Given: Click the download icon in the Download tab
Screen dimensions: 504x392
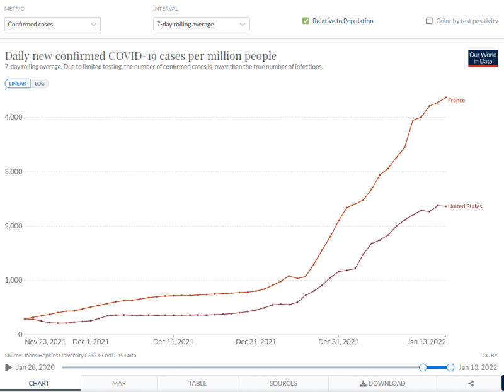Looking at the screenshot, I should pos(364,383).
